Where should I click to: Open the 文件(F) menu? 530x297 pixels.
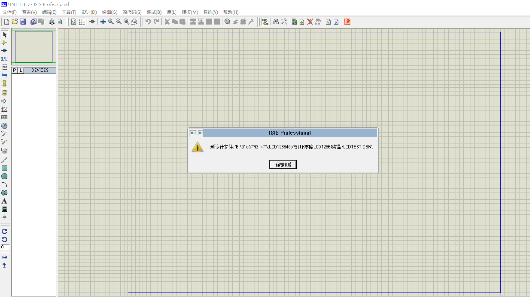(10, 12)
